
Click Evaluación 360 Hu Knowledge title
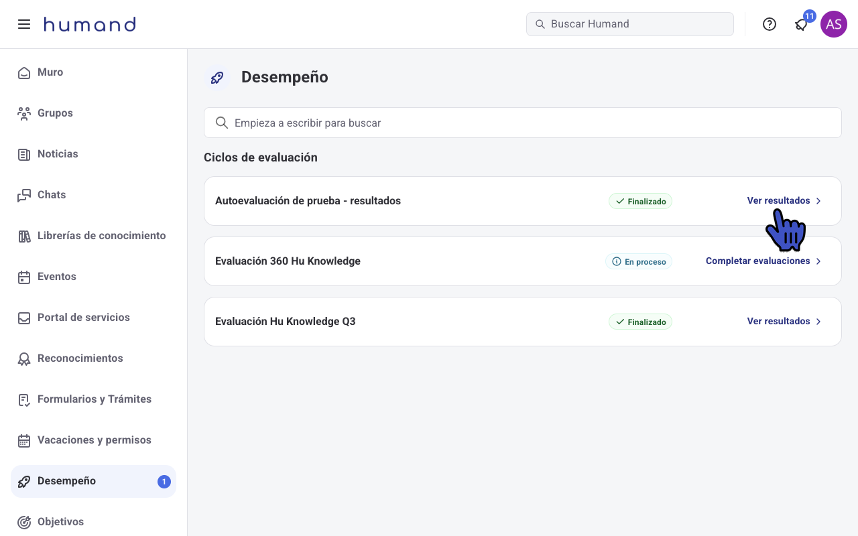click(x=288, y=261)
